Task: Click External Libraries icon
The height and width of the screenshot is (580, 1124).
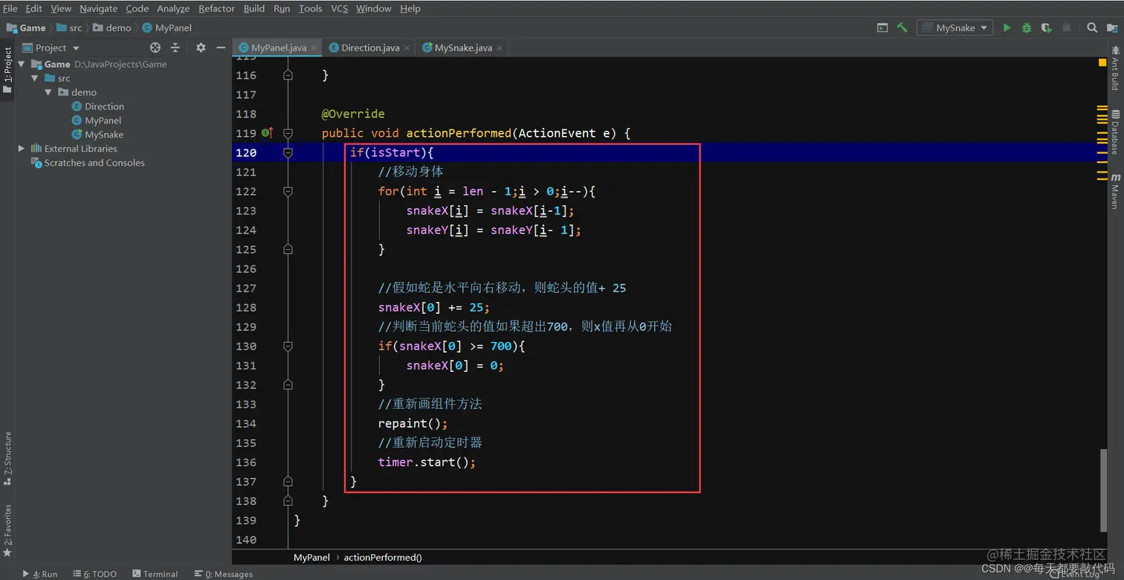Action: pyautogui.click(x=36, y=149)
